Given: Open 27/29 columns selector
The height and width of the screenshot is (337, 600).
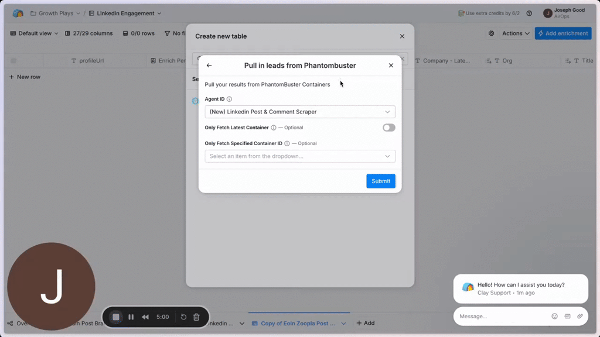Looking at the screenshot, I should coord(89,33).
